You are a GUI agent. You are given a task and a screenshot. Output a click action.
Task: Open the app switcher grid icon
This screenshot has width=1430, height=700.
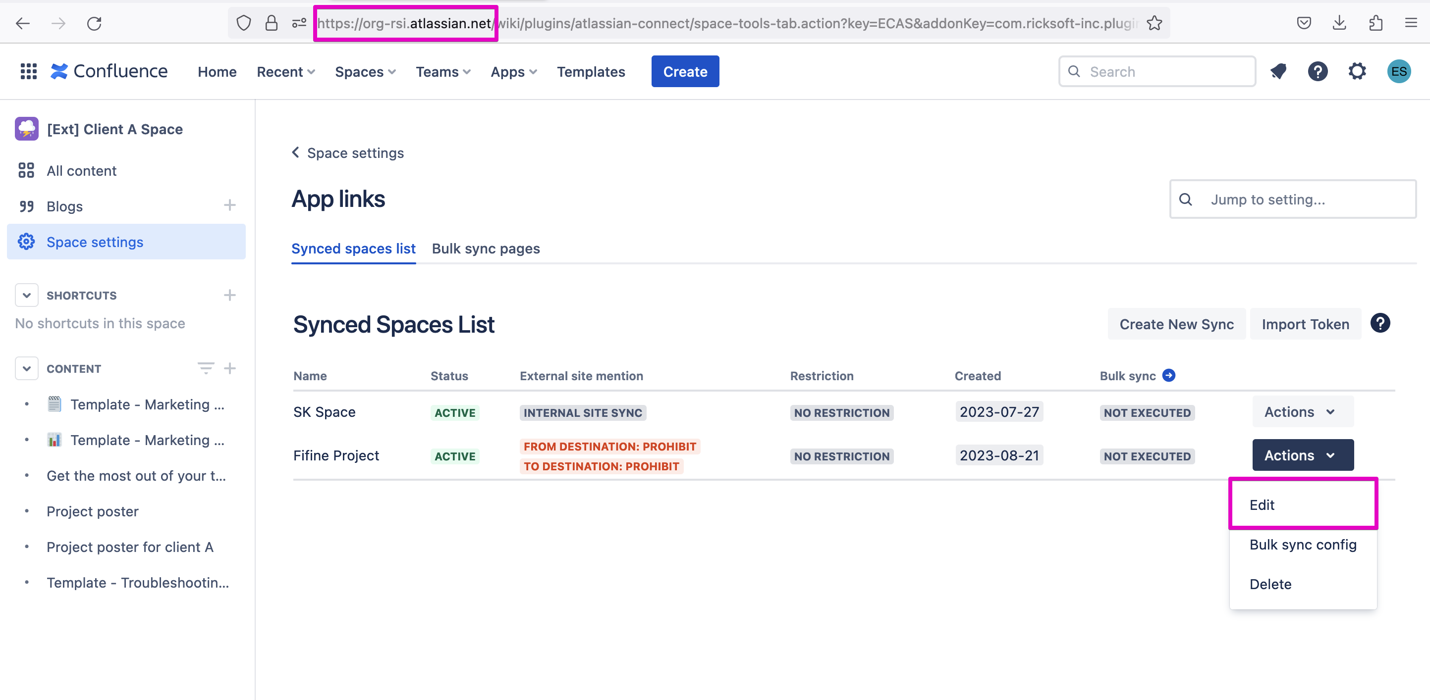(28, 72)
